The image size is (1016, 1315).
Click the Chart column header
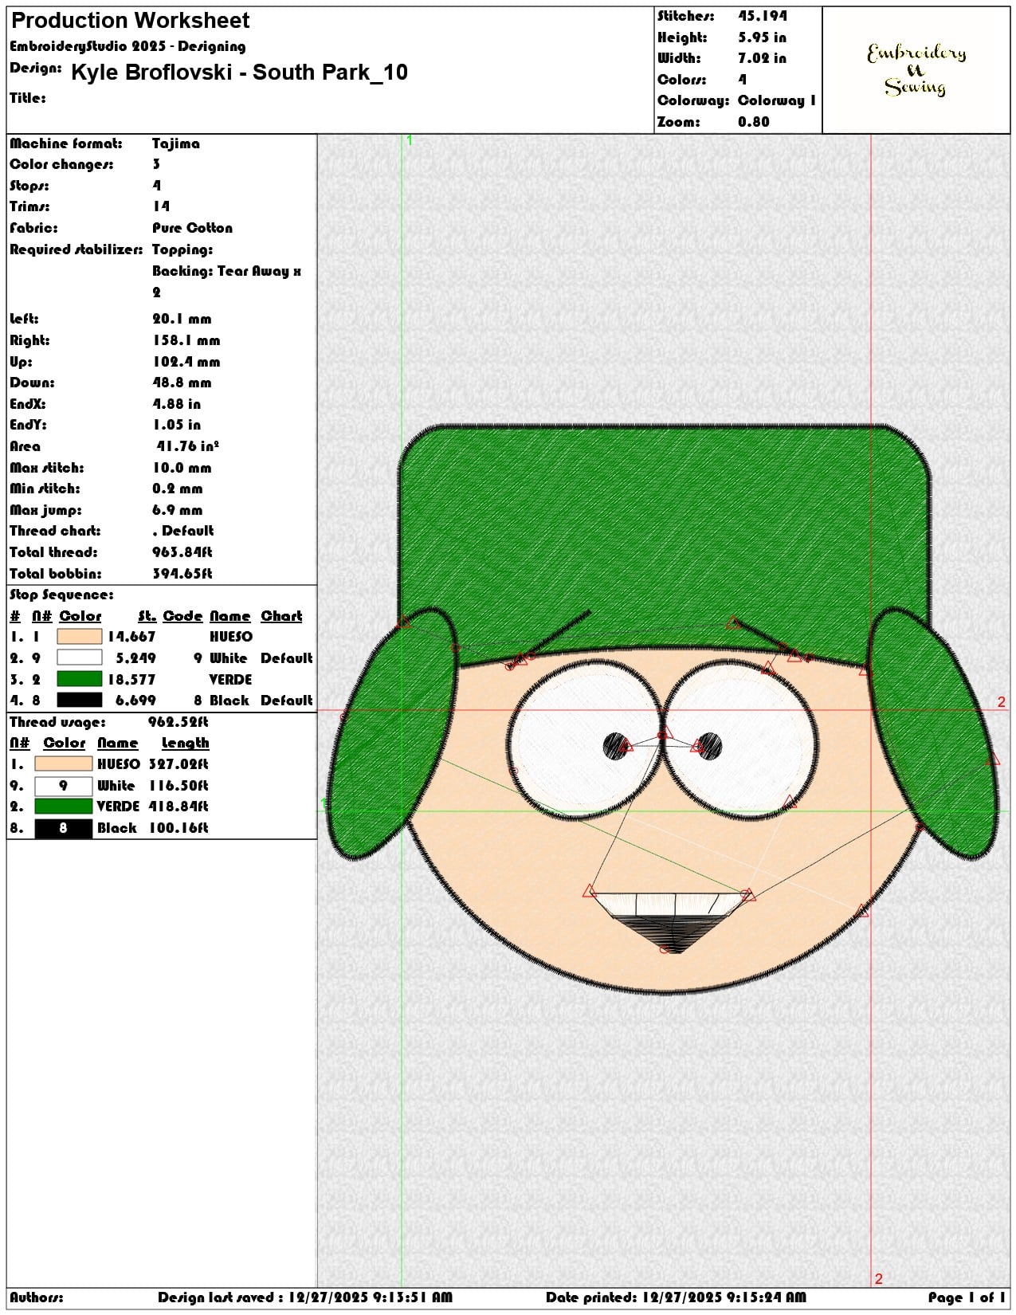click(281, 616)
